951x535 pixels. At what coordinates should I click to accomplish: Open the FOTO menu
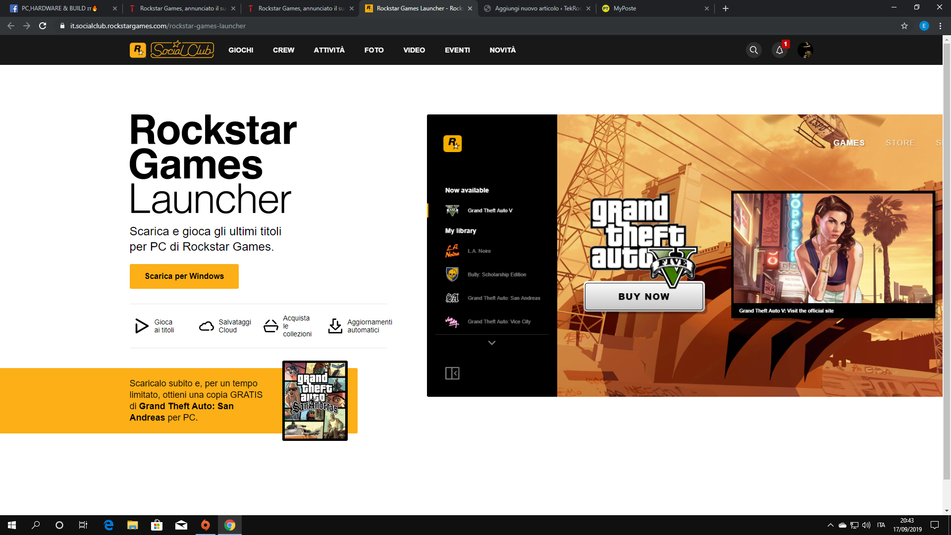pyautogui.click(x=374, y=50)
